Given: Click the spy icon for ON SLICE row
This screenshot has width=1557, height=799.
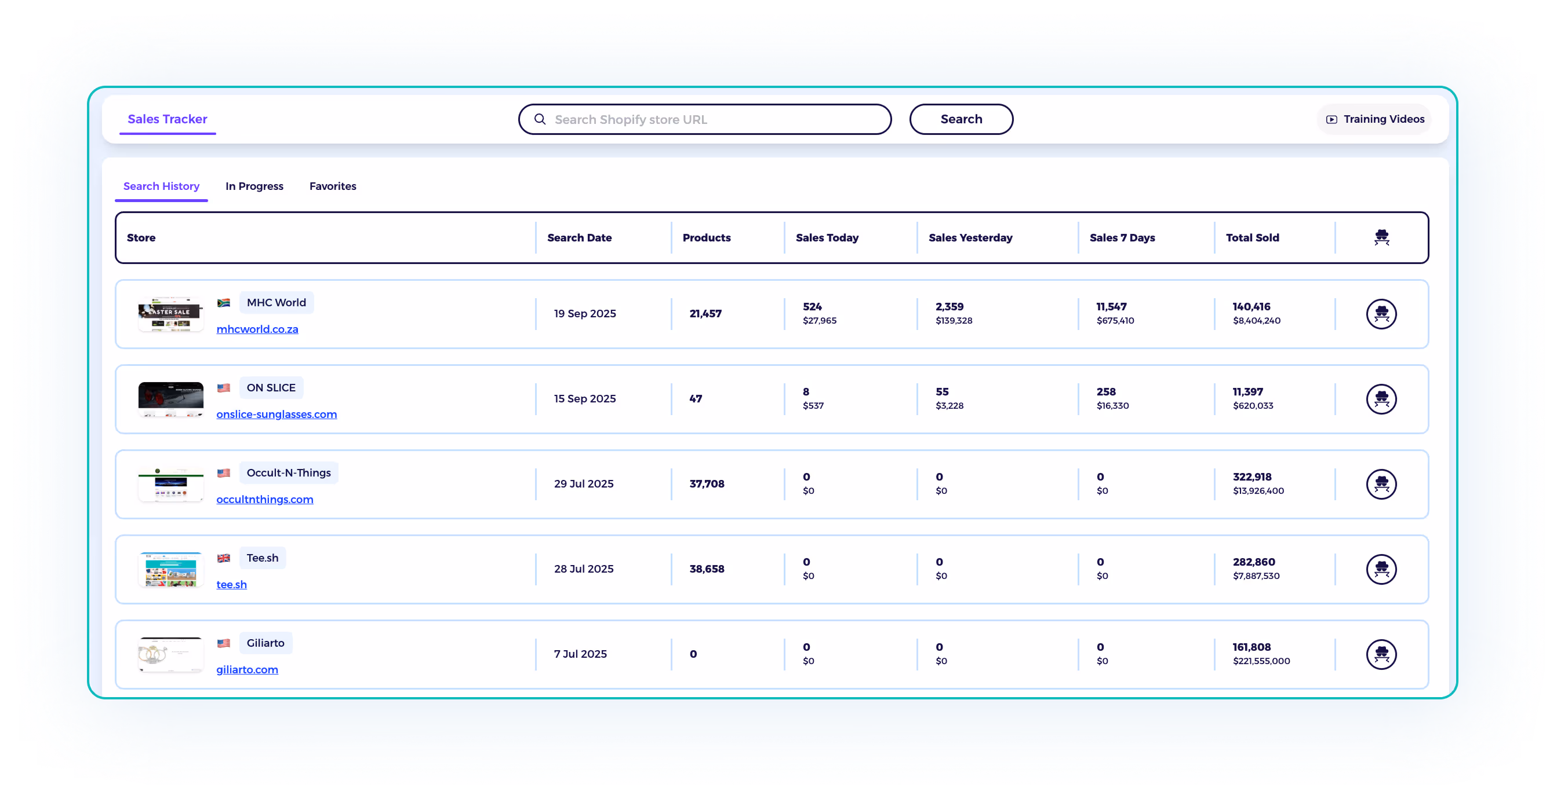Looking at the screenshot, I should [1381, 399].
